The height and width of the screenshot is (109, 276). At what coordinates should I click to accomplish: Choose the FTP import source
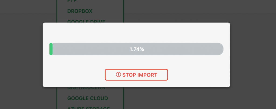(x=72, y=1)
